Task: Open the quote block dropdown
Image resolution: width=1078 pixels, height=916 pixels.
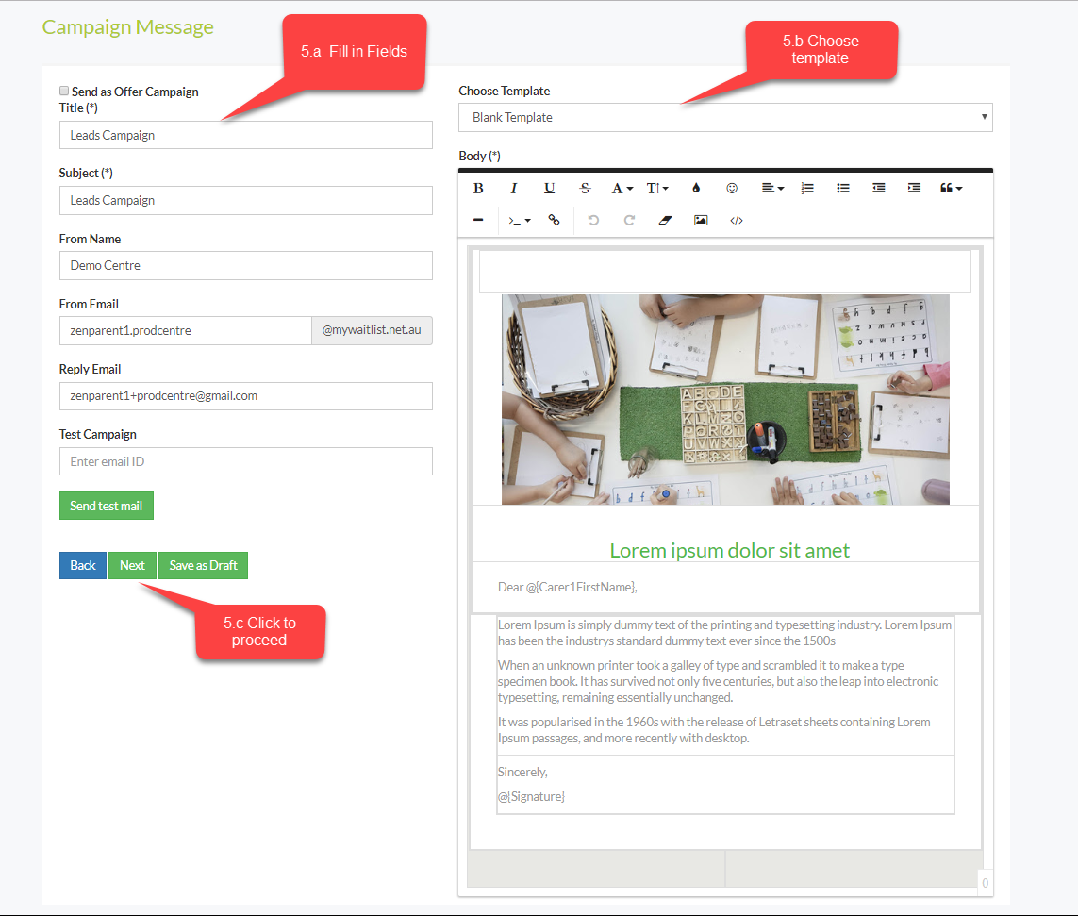Action: coord(952,189)
